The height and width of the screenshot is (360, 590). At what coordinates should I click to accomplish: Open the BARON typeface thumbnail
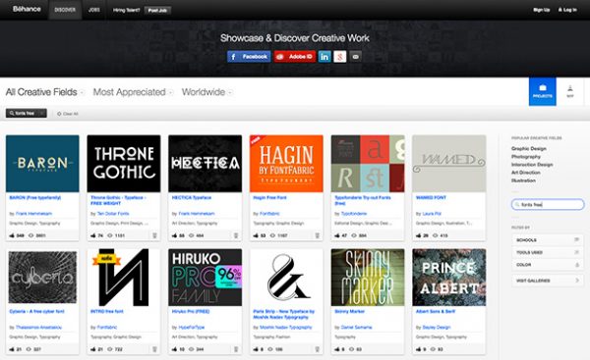pyautogui.click(x=42, y=164)
